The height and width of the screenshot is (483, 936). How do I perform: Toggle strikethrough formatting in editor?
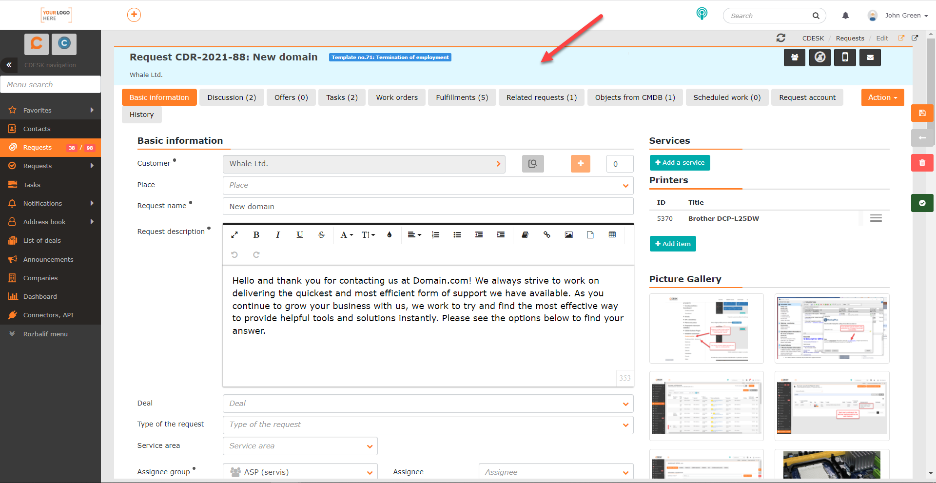click(322, 235)
